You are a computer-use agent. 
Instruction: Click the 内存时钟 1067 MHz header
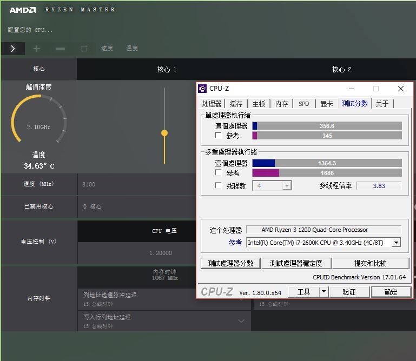[x=165, y=275]
